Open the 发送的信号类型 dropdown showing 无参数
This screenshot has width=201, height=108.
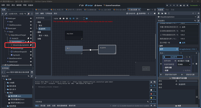pos(184,65)
